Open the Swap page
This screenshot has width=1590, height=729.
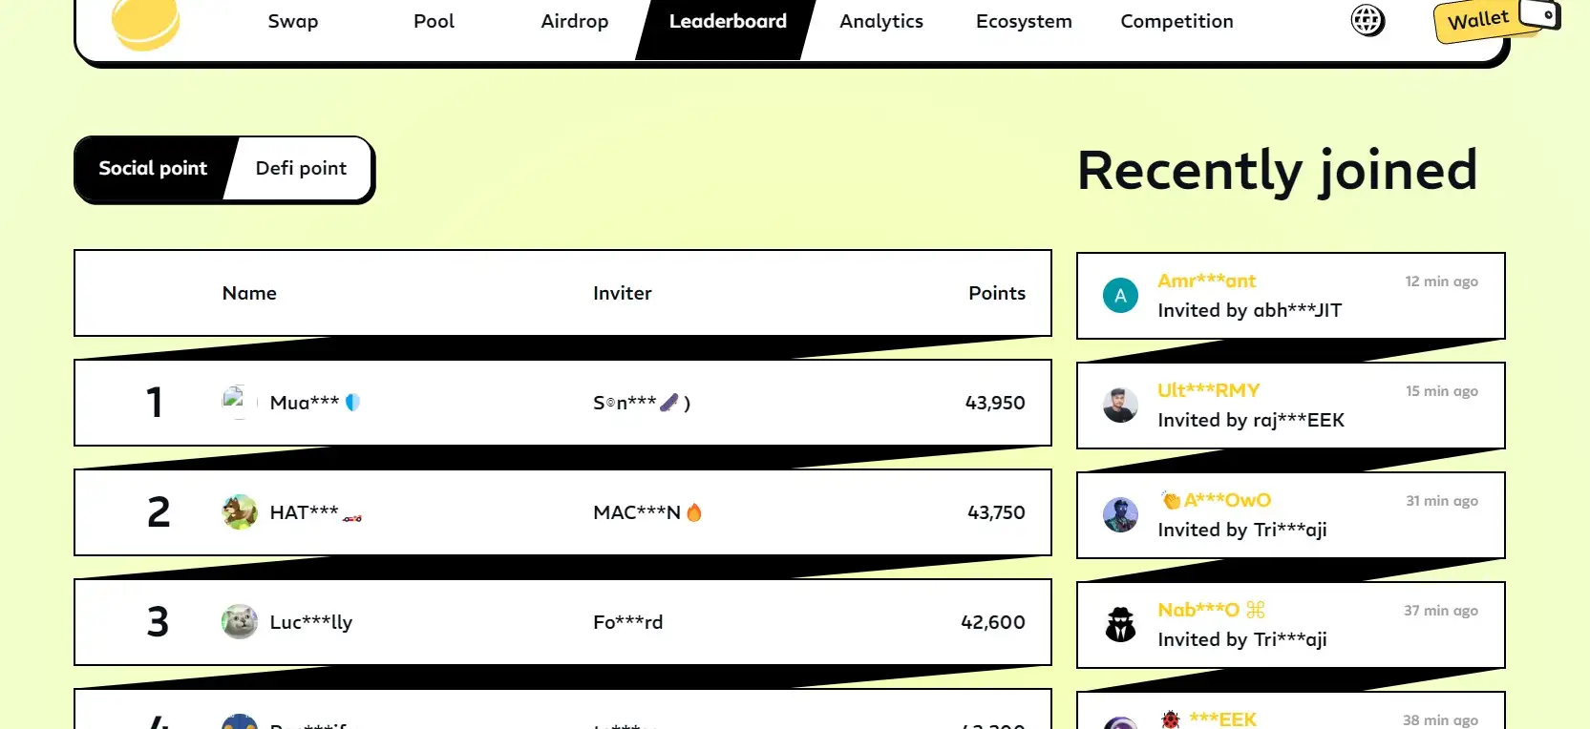[293, 22]
